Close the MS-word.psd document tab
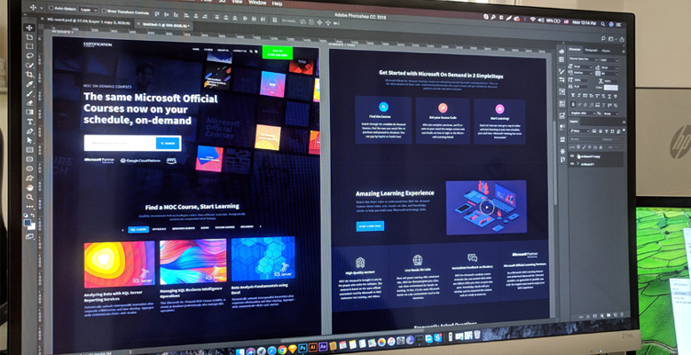 43,19
